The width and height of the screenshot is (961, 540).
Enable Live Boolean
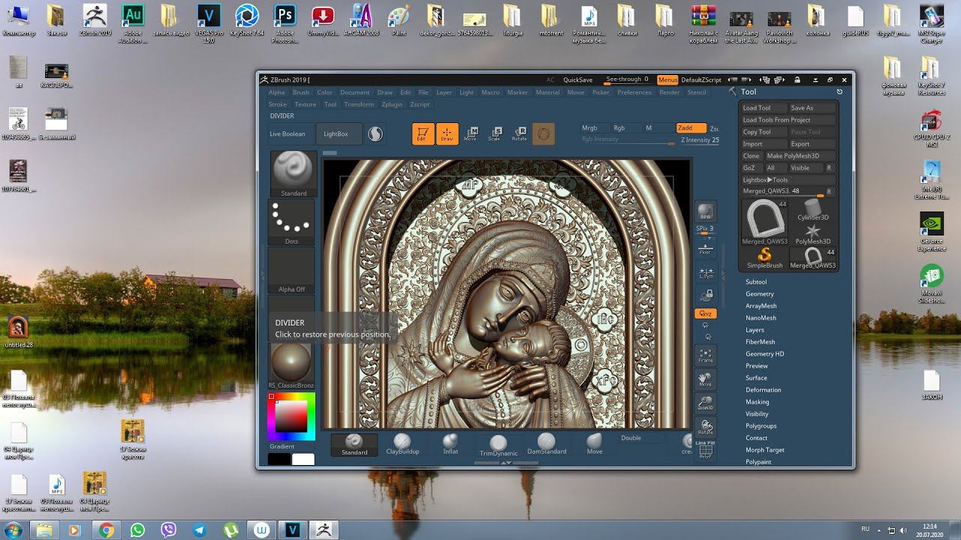point(288,133)
